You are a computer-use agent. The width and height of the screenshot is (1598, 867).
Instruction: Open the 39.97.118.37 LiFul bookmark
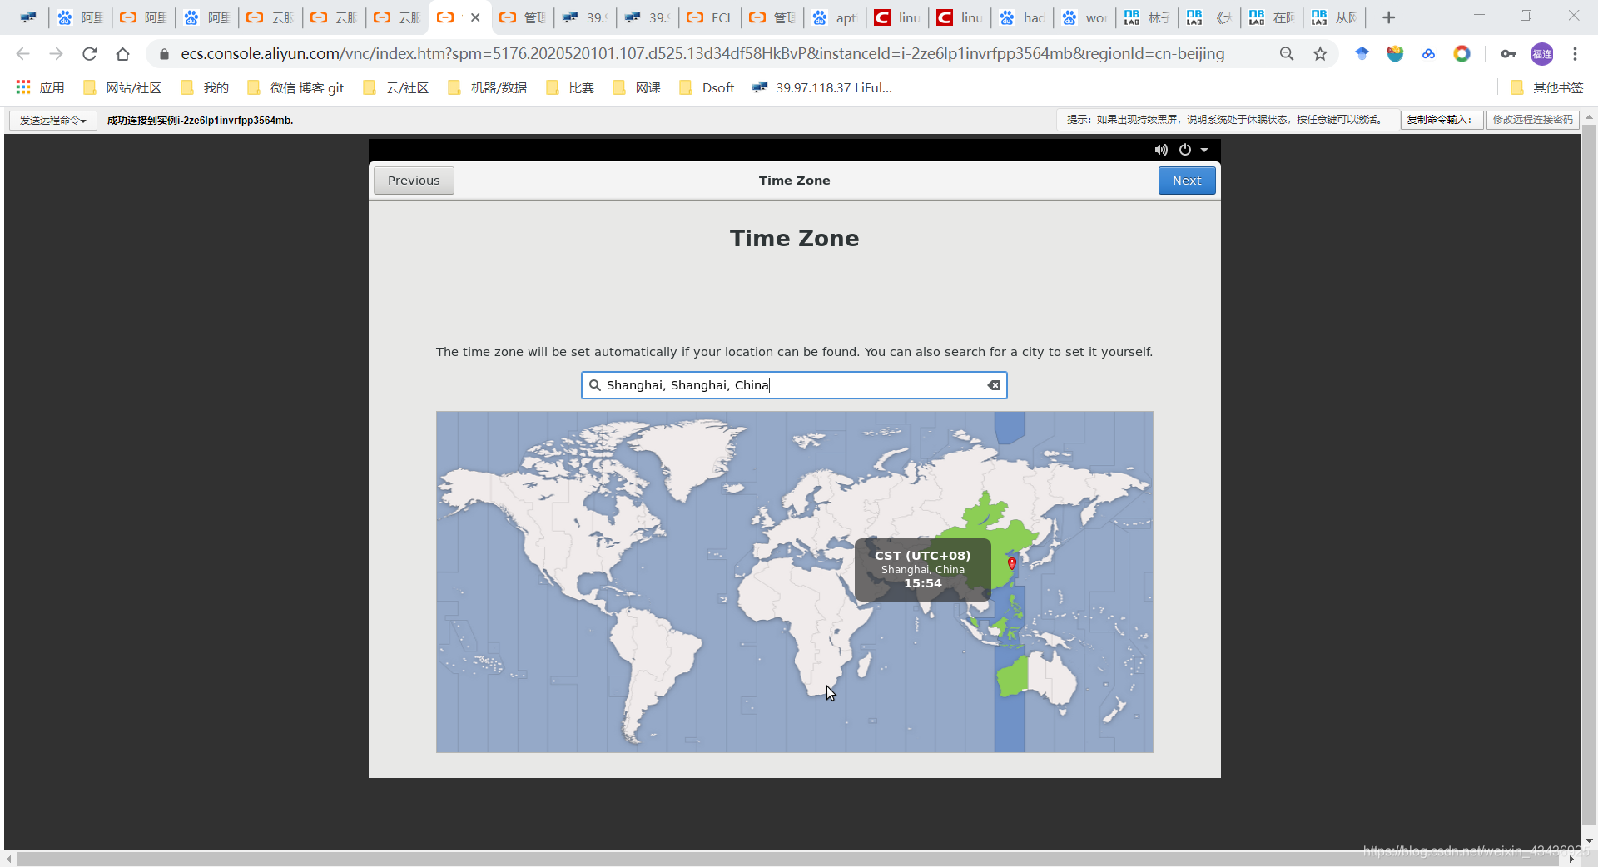click(x=822, y=87)
